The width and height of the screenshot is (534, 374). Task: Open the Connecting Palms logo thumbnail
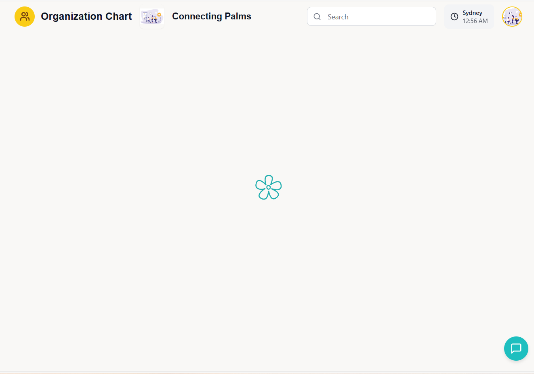point(152,17)
